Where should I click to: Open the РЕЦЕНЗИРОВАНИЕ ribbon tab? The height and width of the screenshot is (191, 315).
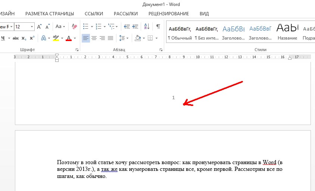pos(168,13)
